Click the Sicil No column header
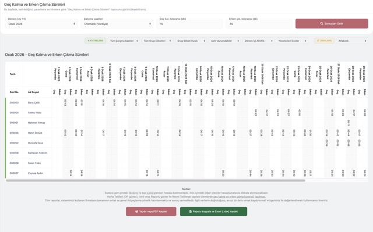This screenshot has width=373, height=232. click(x=14, y=92)
